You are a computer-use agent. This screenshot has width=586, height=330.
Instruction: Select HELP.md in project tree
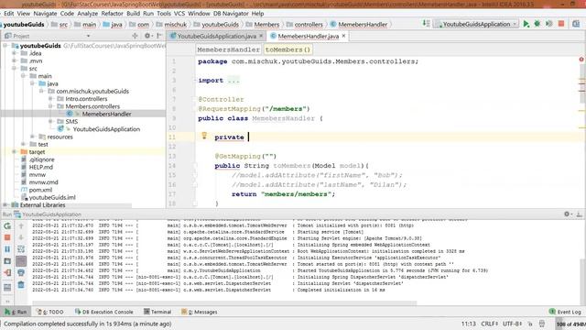pos(40,167)
